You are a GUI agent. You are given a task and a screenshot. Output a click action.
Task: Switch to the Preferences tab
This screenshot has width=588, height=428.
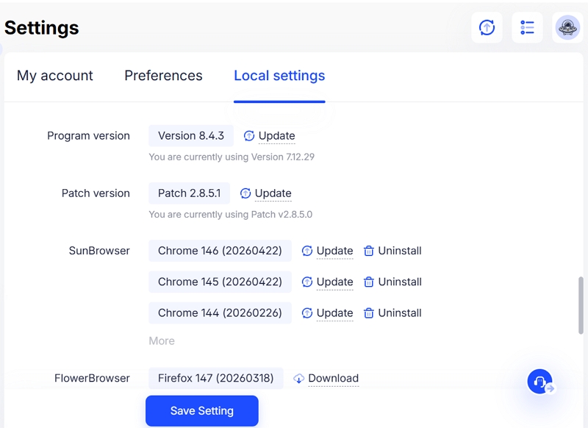pyautogui.click(x=163, y=76)
